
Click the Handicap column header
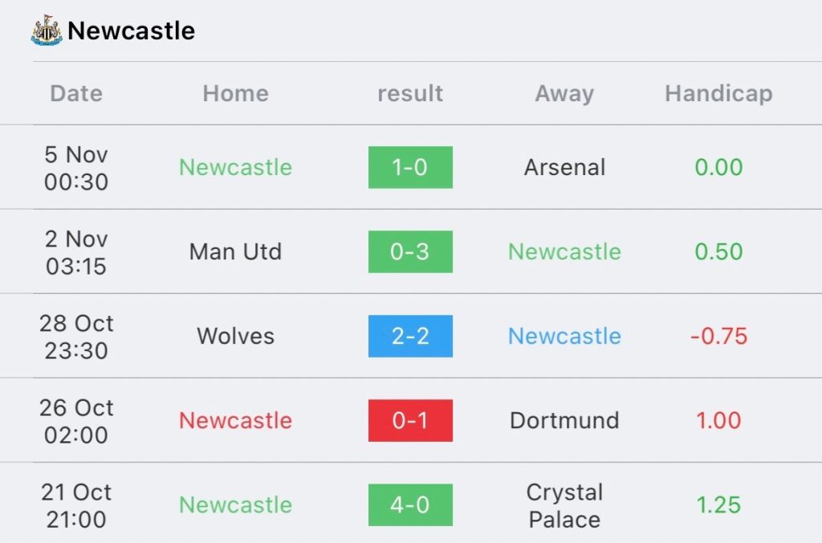(718, 93)
